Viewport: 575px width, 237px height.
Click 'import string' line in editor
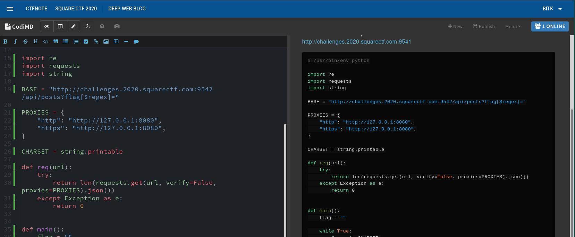pos(47,74)
